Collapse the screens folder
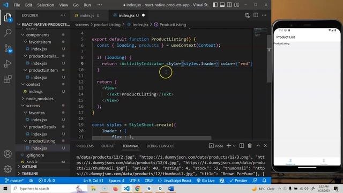The width and height of the screenshot is (343, 193). point(43,106)
